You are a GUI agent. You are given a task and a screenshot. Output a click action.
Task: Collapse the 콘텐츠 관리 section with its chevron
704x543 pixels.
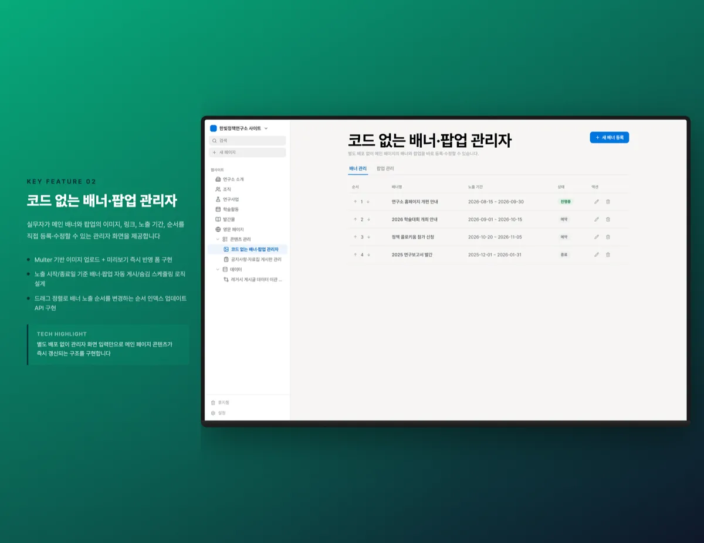coord(218,239)
